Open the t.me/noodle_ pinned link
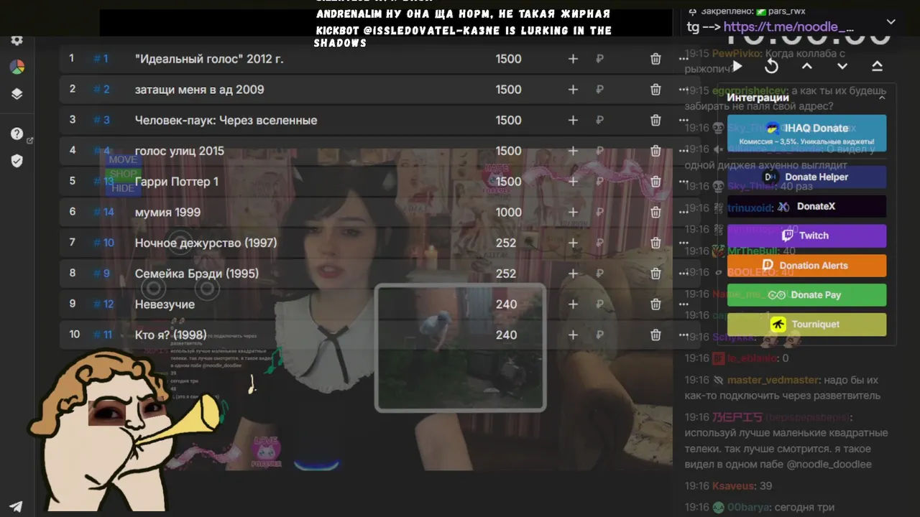The image size is (920, 517). (x=788, y=27)
